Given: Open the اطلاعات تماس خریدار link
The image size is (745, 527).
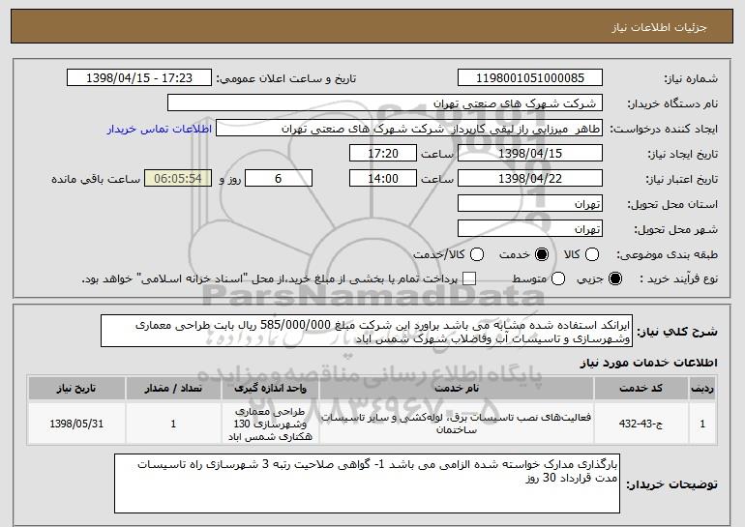Looking at the screenshot, I should (160, 129).
